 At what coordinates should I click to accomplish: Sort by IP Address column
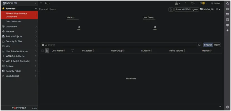88,51
